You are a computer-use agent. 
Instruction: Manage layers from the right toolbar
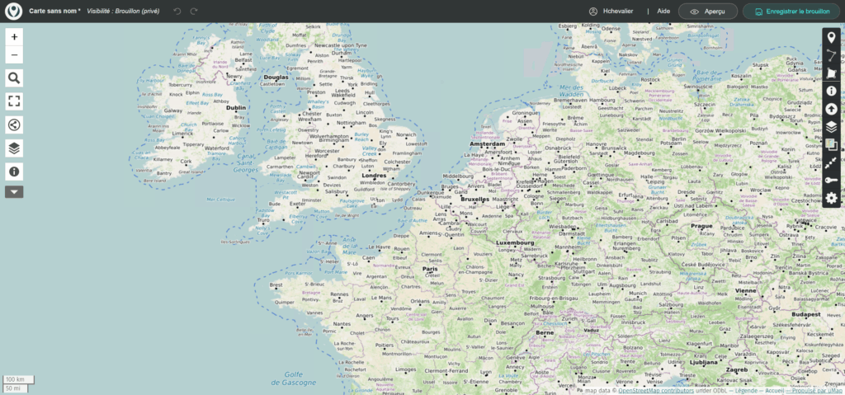[x=832, y=127]
